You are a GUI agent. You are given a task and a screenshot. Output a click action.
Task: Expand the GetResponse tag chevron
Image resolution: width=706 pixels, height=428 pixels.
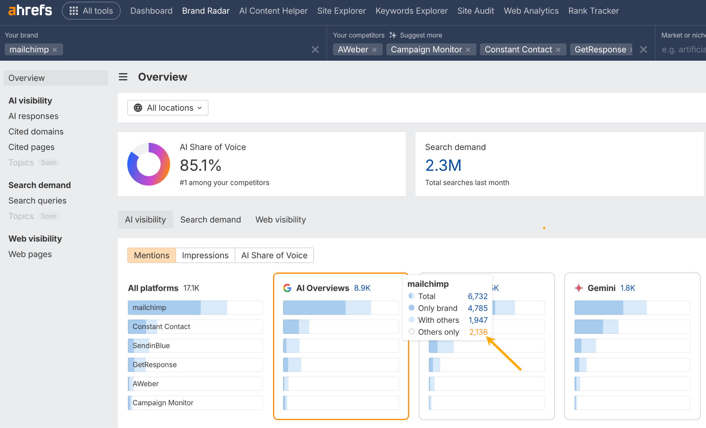631,49
